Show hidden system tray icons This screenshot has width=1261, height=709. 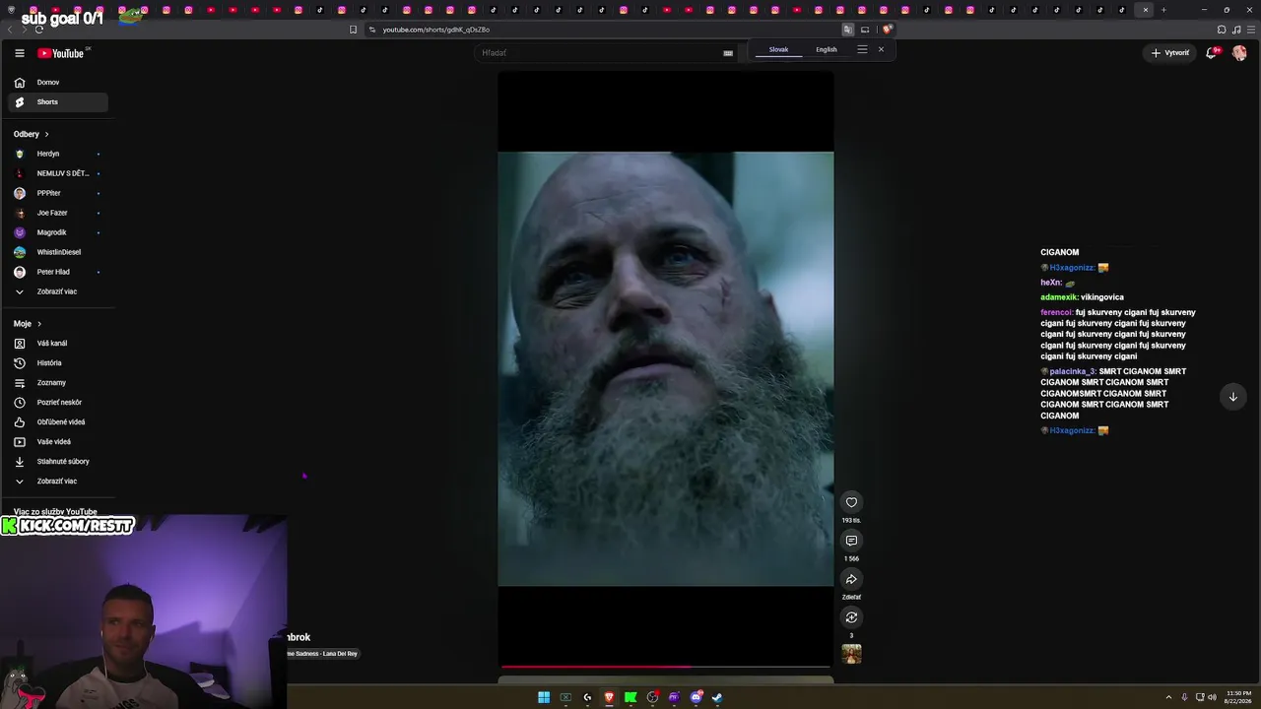(x=1168, y=697)
